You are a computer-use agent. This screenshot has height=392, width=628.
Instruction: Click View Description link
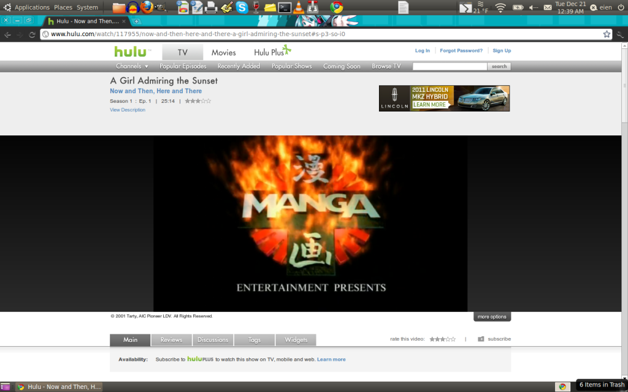click(x=128, y=110)
